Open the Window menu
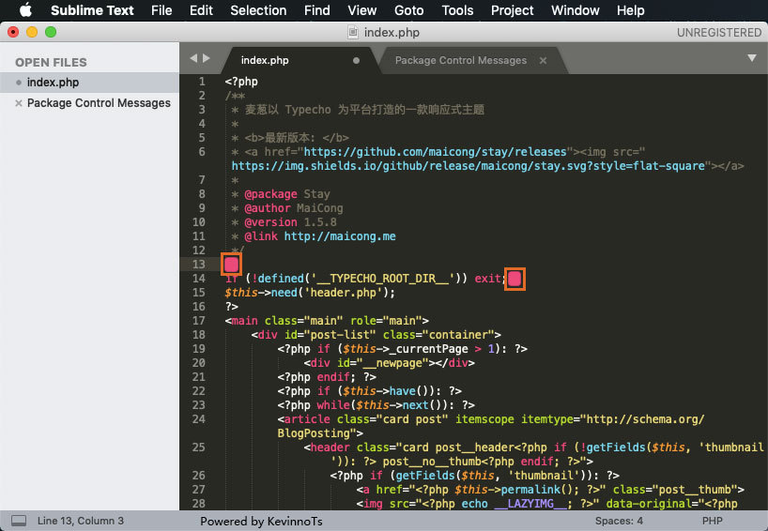The width and height of the screenshot is (768, 531). point(575,10)
